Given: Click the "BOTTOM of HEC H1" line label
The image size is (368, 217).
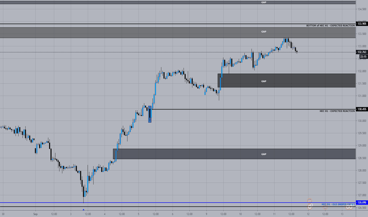Looking at the screenshot, I should coord(330,26).
